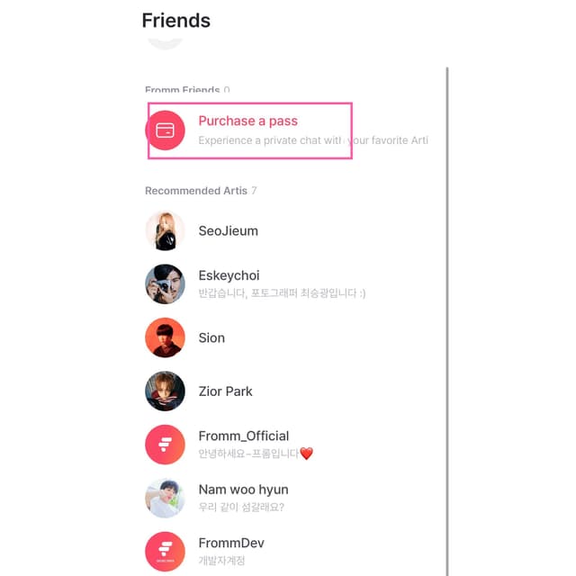
Task: Select the SeoJieum name label
Action: click(228, 231)
